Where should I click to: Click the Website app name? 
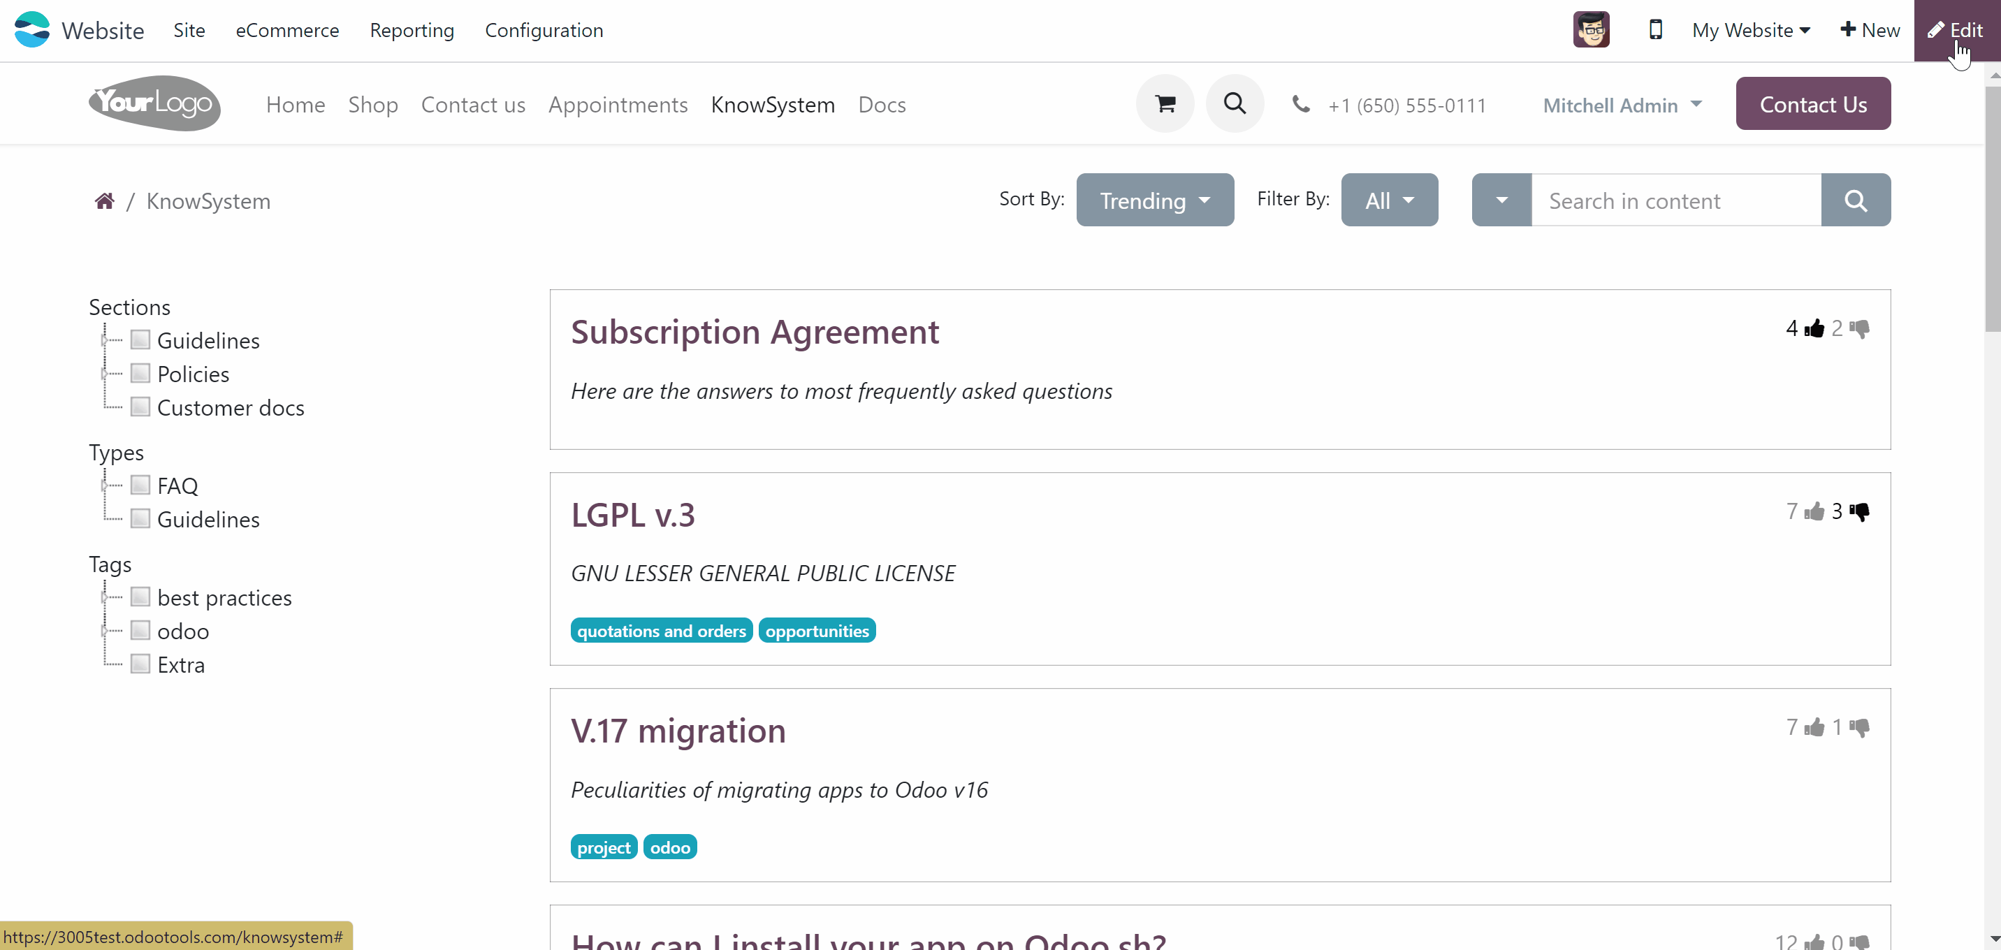(103, 30)
